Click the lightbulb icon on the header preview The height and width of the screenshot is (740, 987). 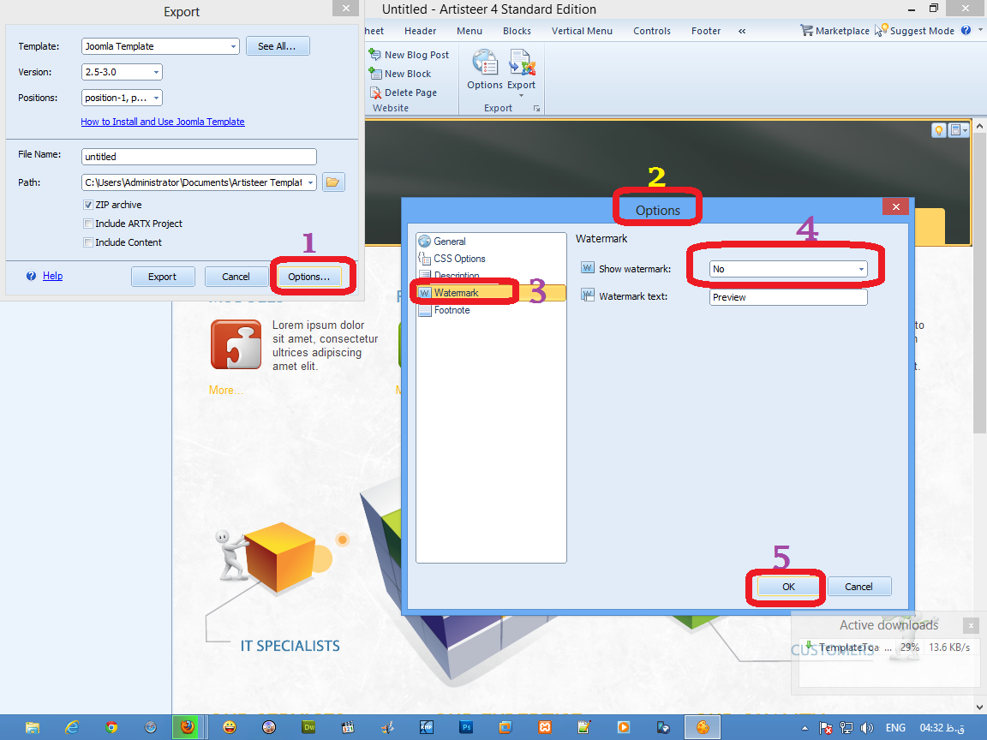938,130
